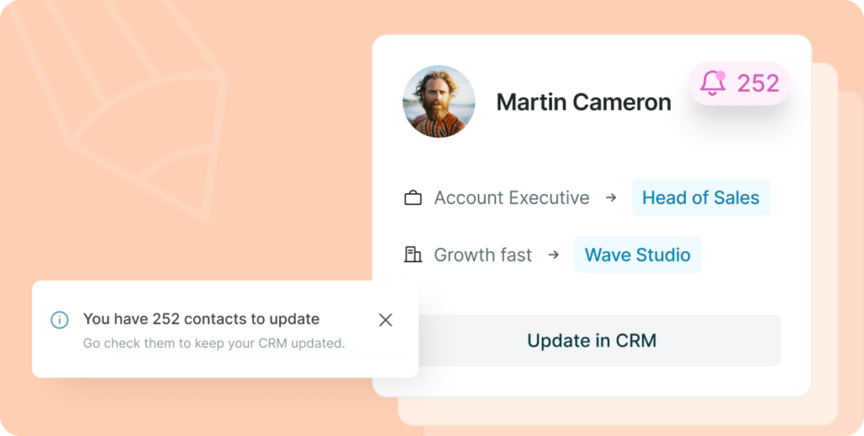Viewport: 864px width, 436px height.
Task: Dismiss the contacts update toast
Action: pos(386,320)
